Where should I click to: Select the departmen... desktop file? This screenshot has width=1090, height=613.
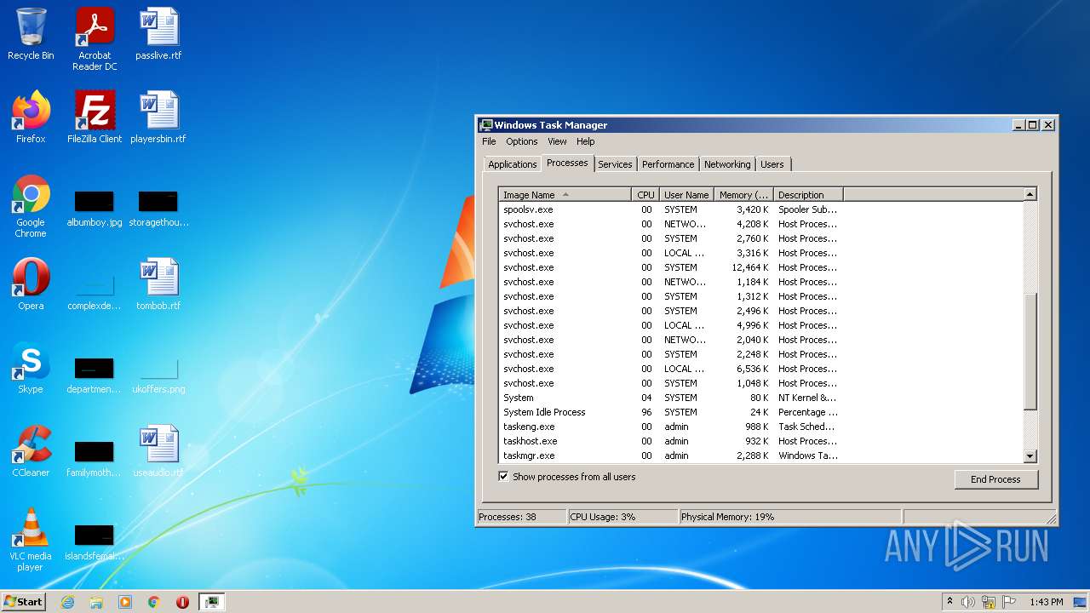pyautogui.click(x=95, y=375)
